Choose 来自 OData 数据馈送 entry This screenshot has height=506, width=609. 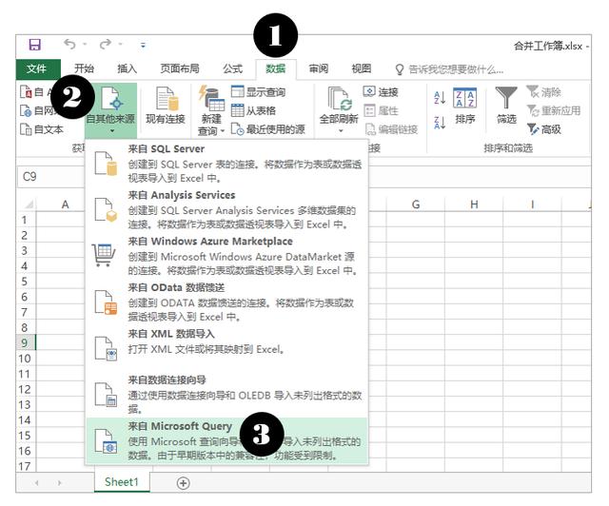(x=226, y=302)
